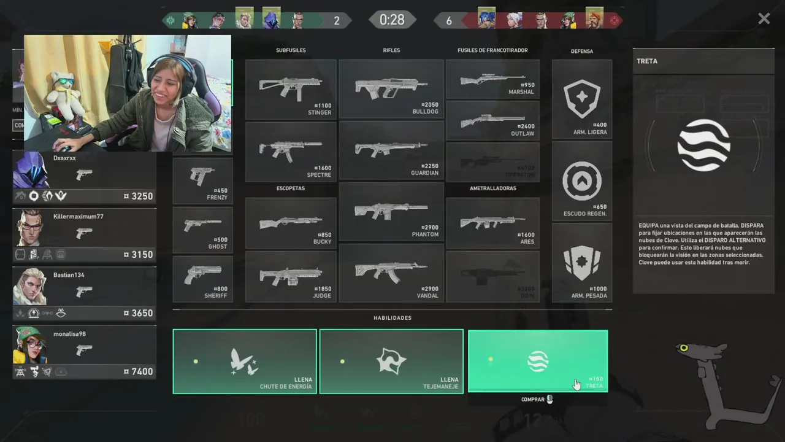The height and width of the screenshot is (442, 785).
Task: Click Killermaximum77's agent portrait
Action: 31,228
